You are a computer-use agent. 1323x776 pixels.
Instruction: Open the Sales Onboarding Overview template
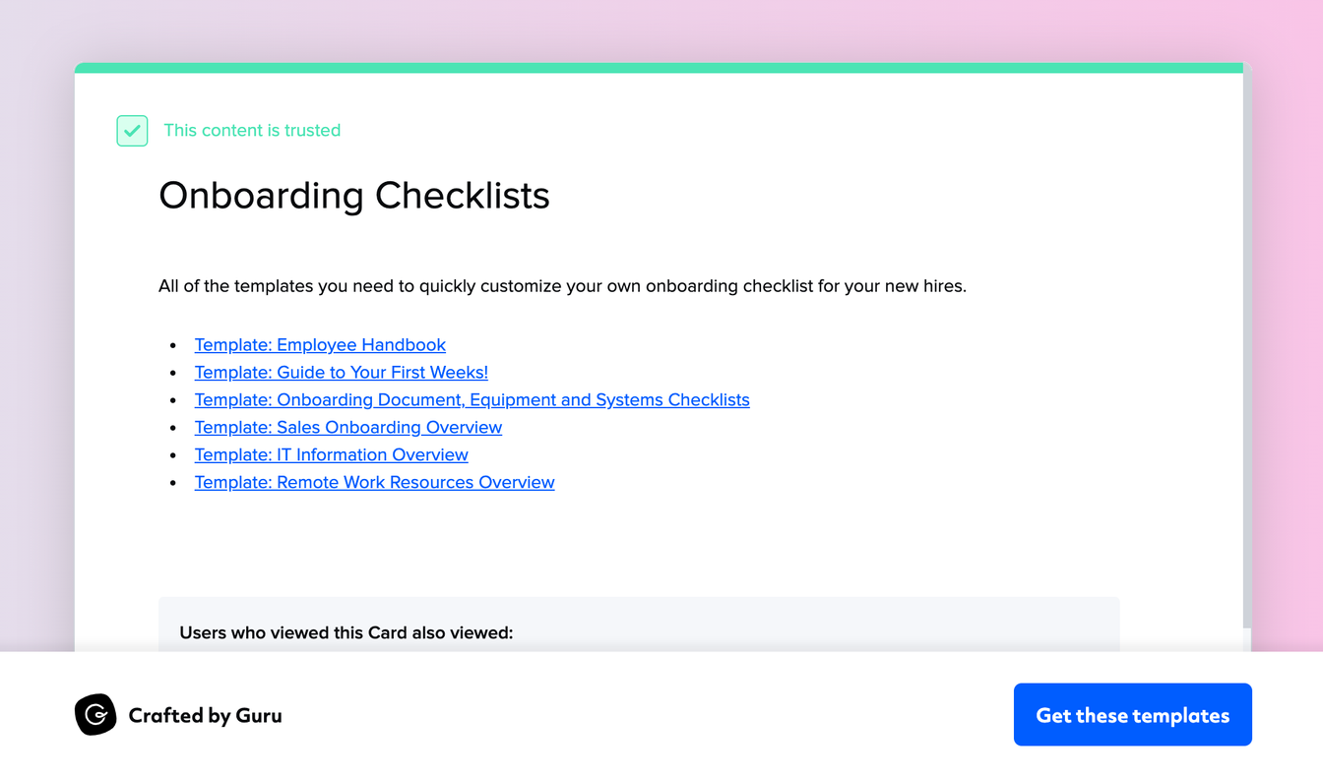coord(347,427)
